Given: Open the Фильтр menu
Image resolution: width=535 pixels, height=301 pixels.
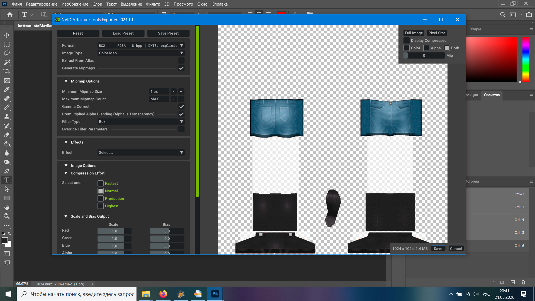Looking at the screenshot, I should 153,4.
